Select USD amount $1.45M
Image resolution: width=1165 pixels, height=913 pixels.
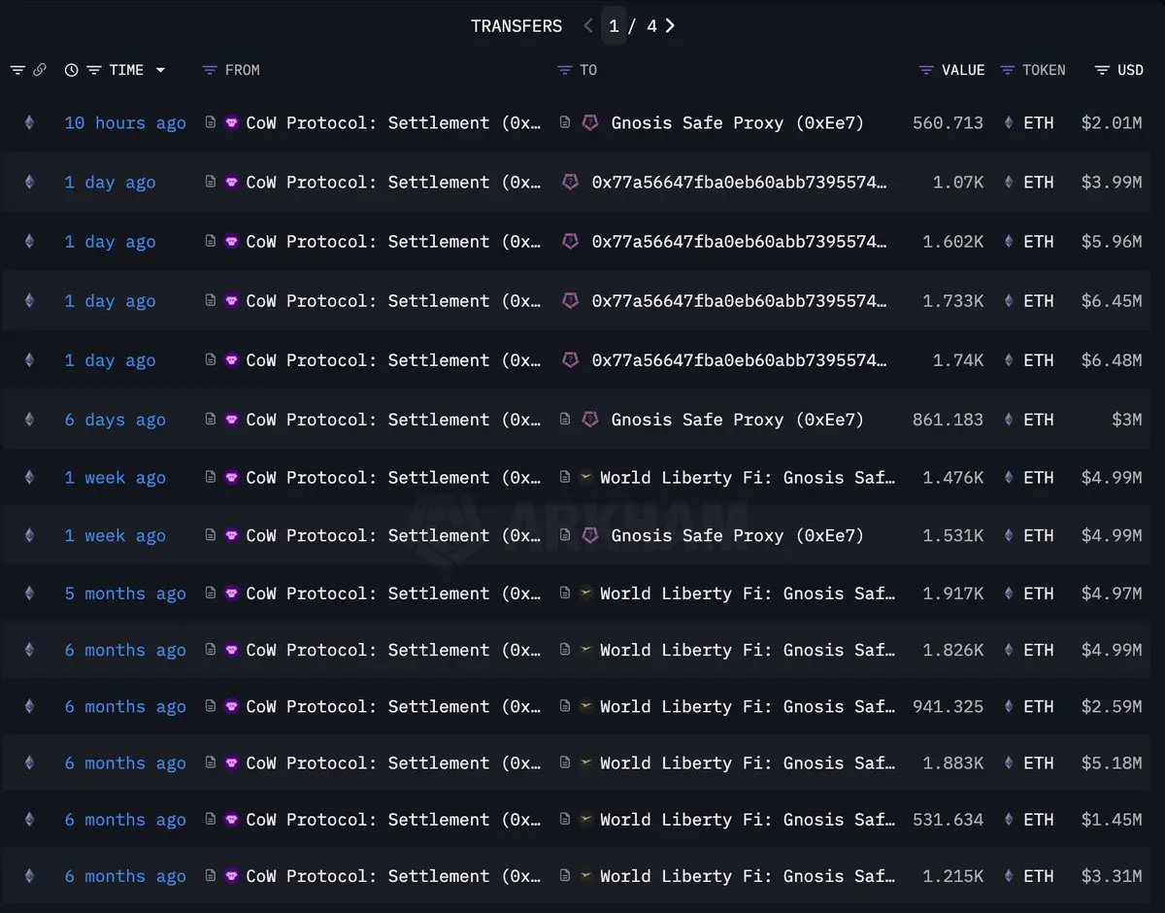pyautogui.click(x=1111, y=820)
